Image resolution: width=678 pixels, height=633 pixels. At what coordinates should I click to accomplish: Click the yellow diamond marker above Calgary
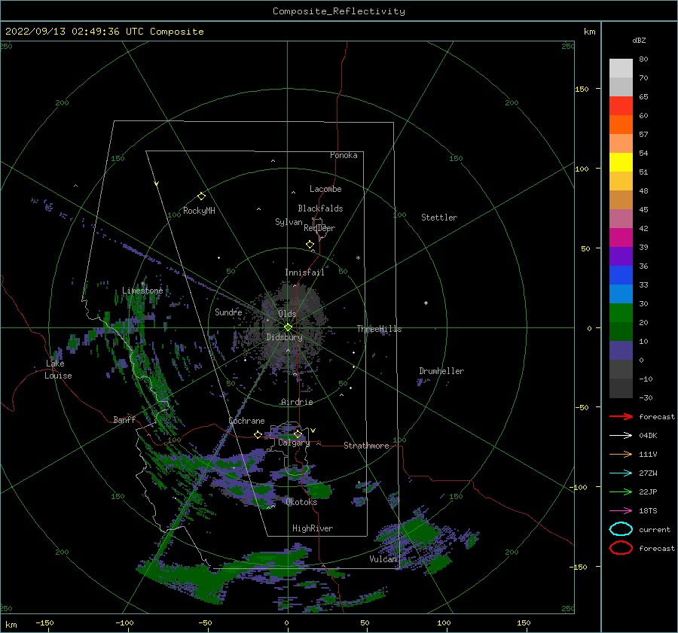coord(298,434)
